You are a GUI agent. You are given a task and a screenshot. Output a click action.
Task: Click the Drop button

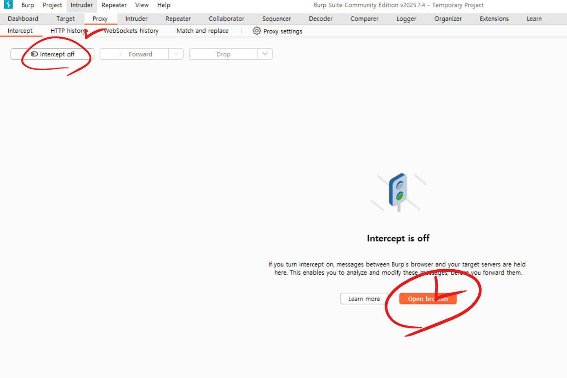point(224,54)
